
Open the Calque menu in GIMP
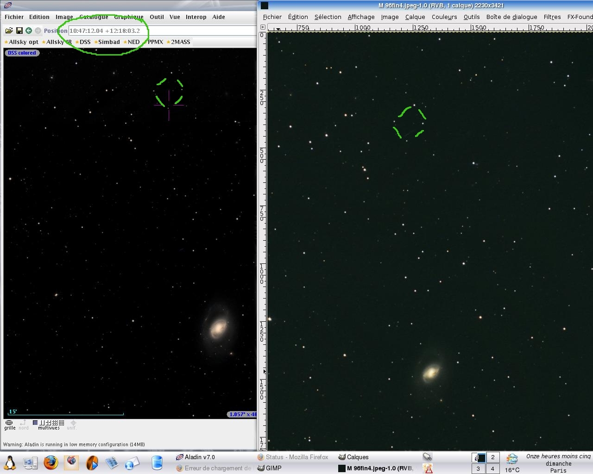click(415, 17)
